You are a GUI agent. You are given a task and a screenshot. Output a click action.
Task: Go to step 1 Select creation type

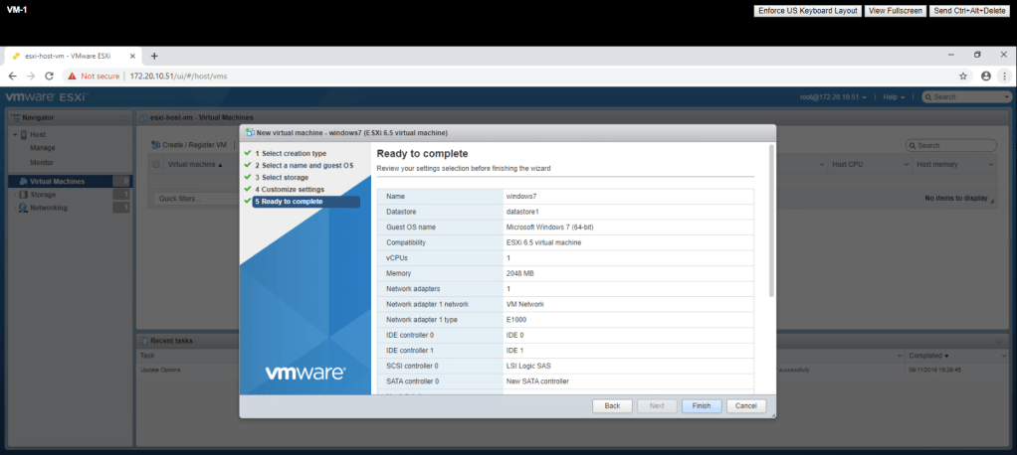290,153
